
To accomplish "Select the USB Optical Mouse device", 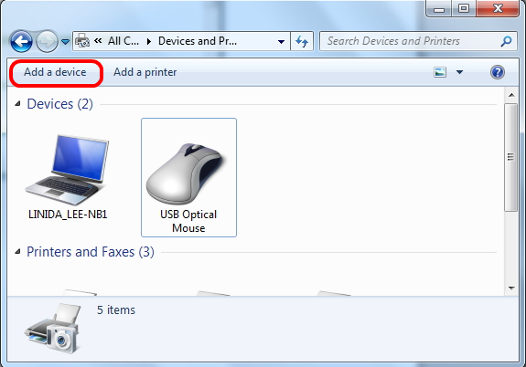I will 188,177.
